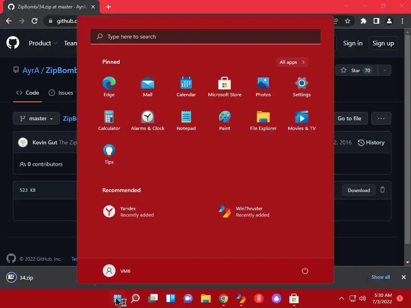Open Task View on taskbar
Image resolution: width=411 pixels, height=308 pixels.
coord(153,298)
